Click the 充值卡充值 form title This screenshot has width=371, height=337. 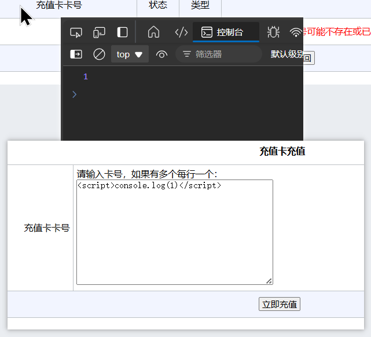coord(282,151)
